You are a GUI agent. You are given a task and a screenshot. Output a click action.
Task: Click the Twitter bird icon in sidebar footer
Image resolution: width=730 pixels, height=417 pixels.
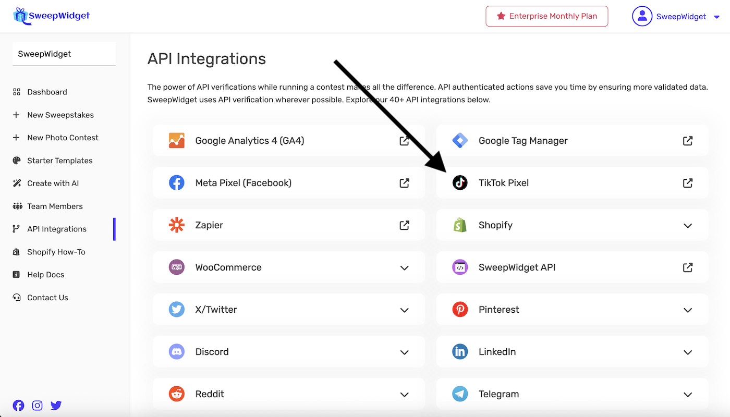point(56,405)
